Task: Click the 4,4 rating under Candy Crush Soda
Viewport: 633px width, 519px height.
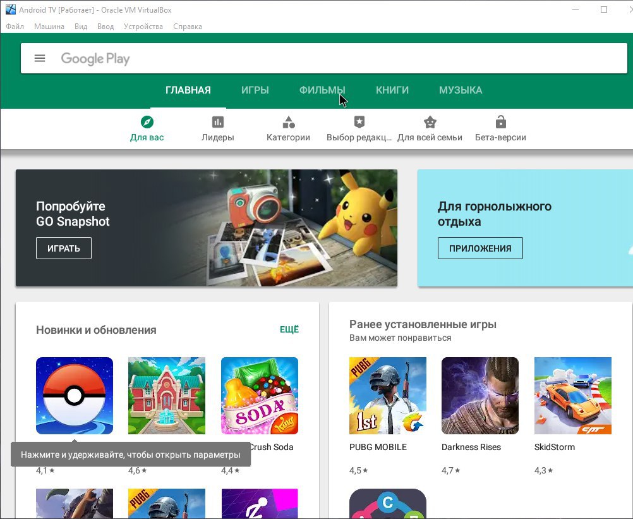Action: [x=231, y=470]
